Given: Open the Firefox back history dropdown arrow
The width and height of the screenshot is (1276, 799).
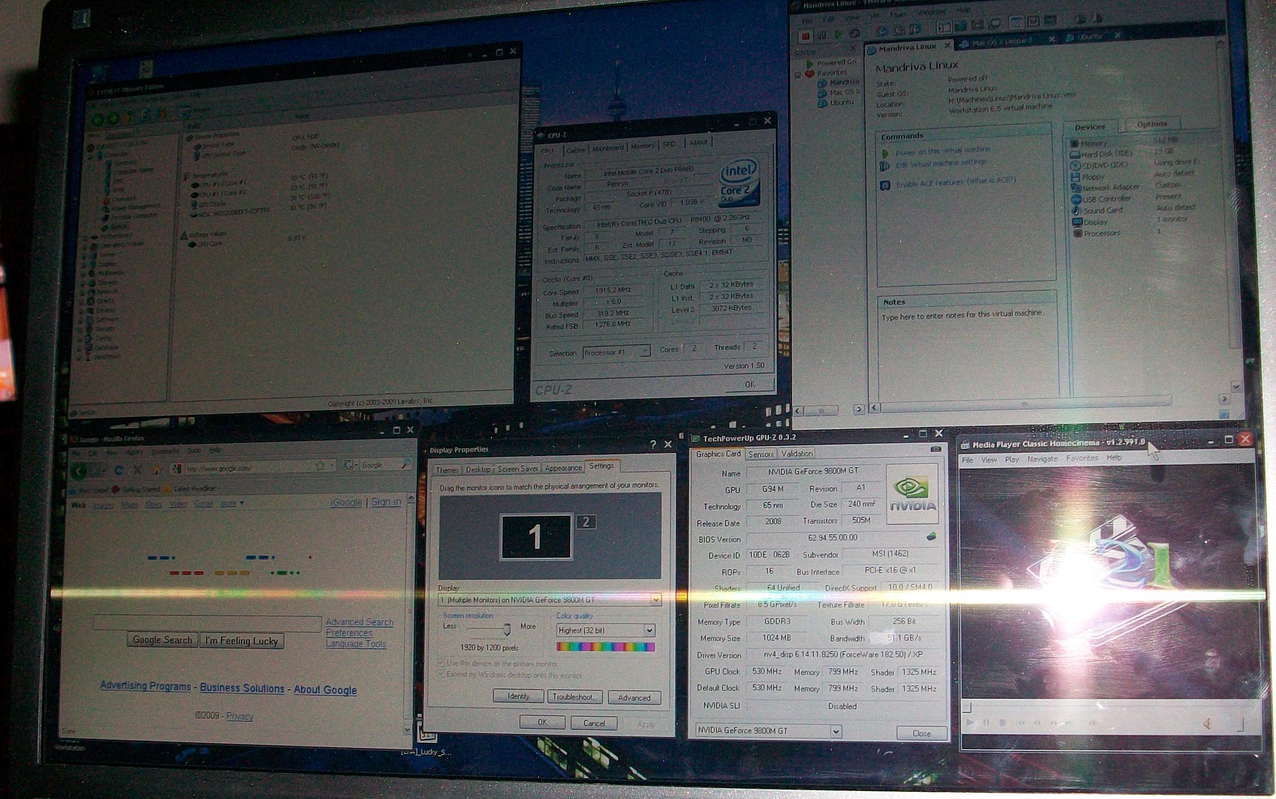Looking at the screenshot, I should [104, 470].
